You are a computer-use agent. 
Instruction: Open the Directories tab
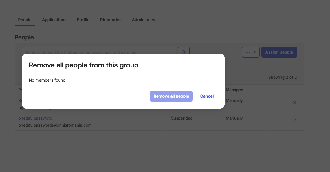point(111,20)
